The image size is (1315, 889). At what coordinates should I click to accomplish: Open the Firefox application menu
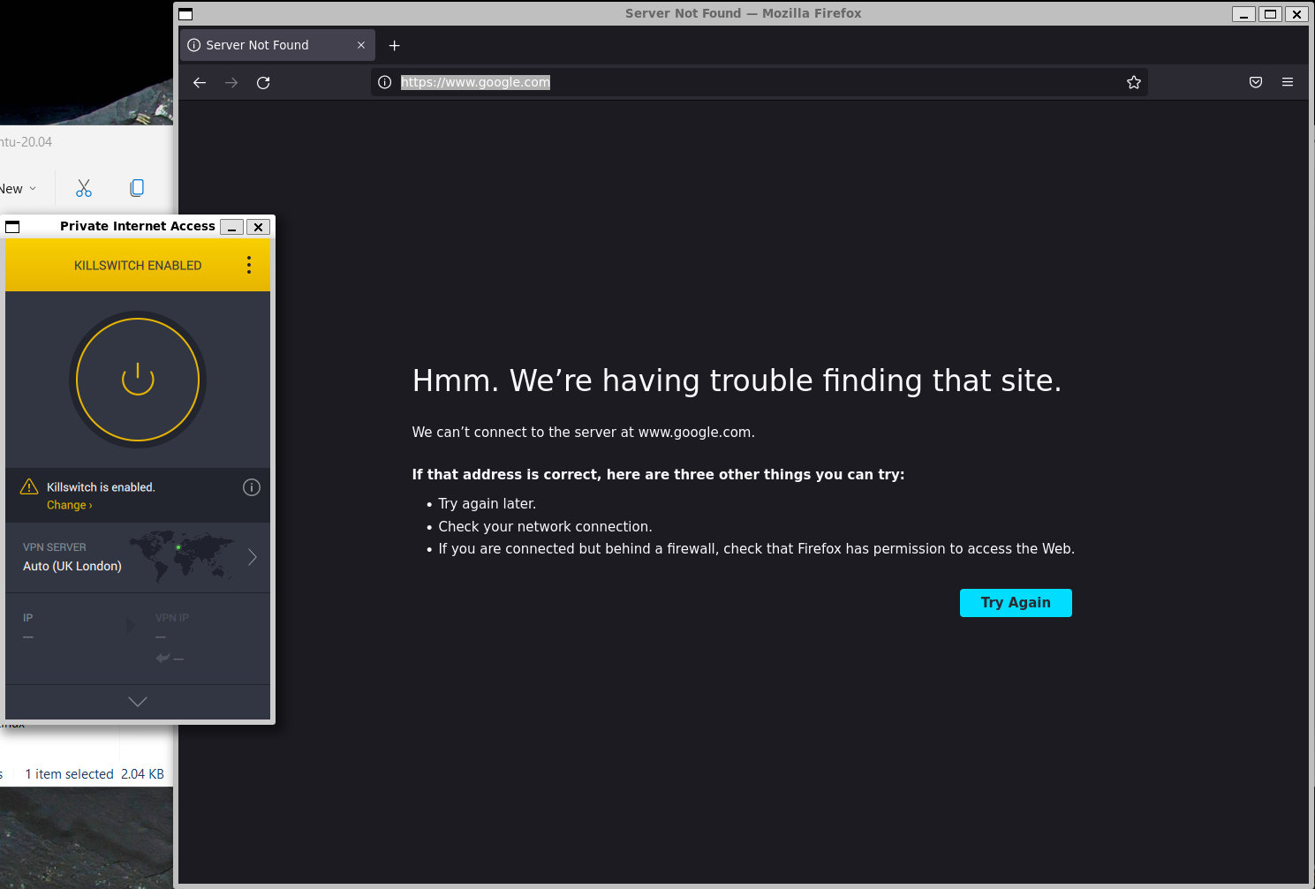[x=1288, y=82]
